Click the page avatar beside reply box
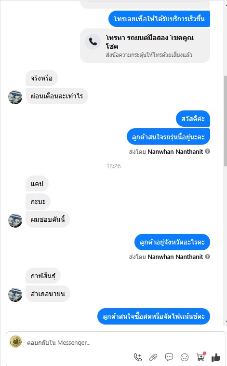227x366 pixels. click(x=15, y=341)
